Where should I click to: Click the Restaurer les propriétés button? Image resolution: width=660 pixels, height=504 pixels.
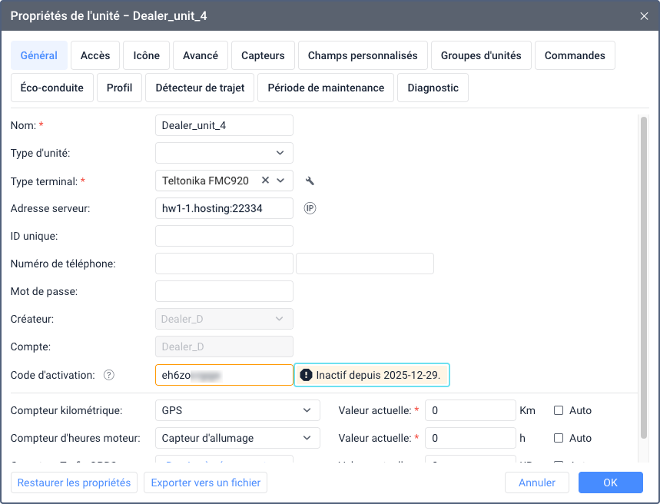pos(74,482)
